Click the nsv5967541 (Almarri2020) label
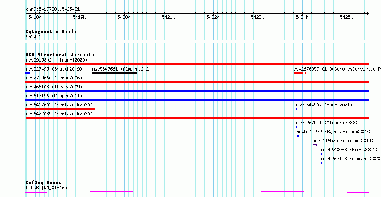 [327, 123]
